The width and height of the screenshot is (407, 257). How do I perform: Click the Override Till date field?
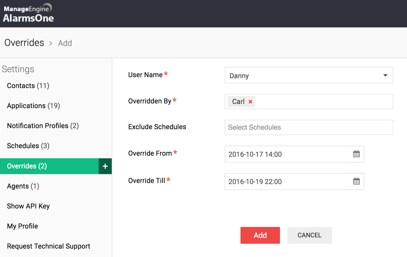tap(294, 181)
